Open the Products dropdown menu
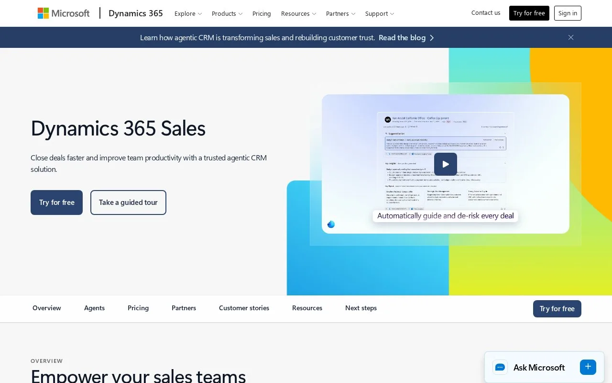Screen dimensions: 612x383 point(227,13)
